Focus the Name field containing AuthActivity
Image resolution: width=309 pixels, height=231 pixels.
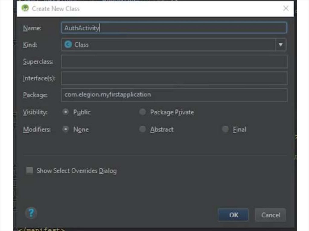(x=174, y=28)
